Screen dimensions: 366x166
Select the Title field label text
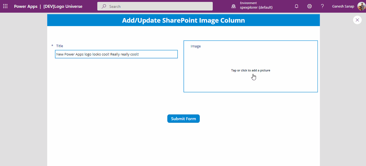(x=59, y=46)
